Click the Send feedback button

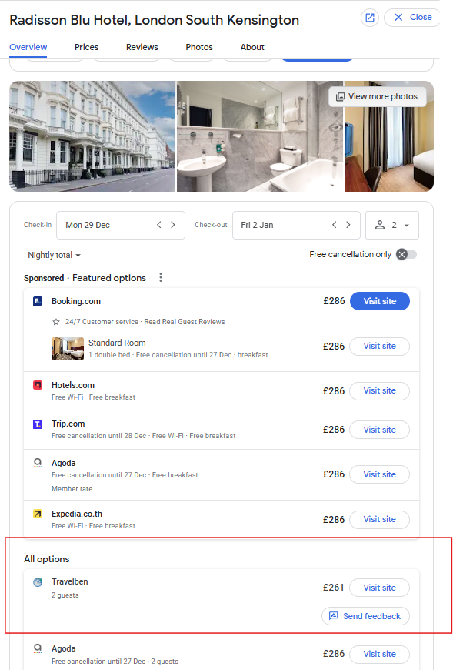[365, 616]
